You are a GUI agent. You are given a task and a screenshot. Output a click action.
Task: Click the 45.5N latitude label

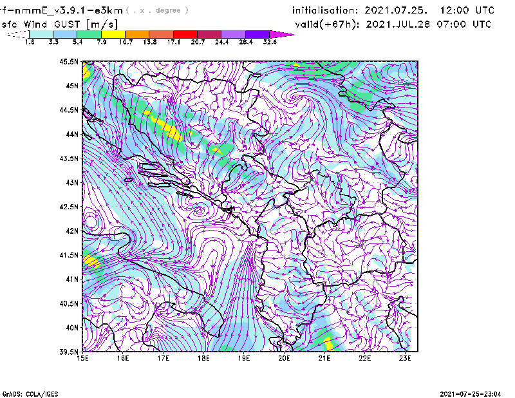tap(69, 61)
